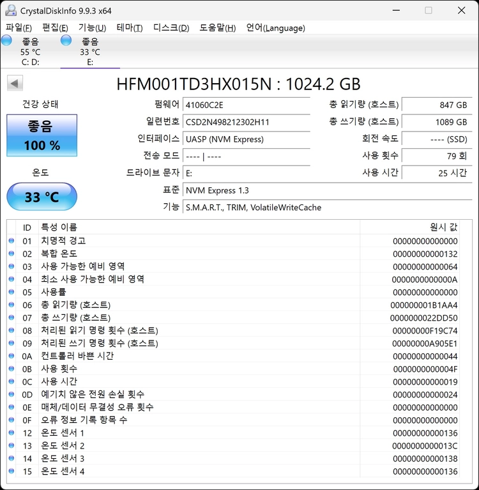The width and height of the screenshot is (479, 490).
Task: Select raw value 00000000F19C74
Action: (425, 331)
